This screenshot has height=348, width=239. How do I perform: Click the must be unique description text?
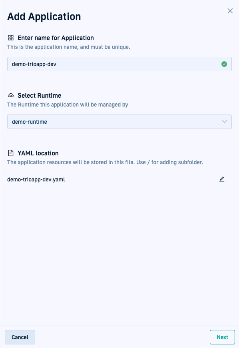point(69,47)
